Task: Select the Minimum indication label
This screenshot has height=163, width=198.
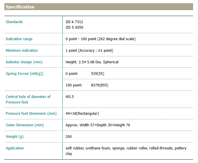Action: [x=22, y=51]
